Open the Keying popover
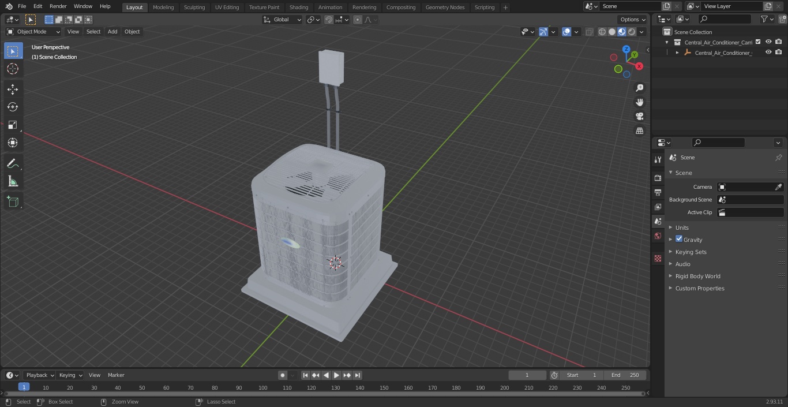Viewport: 788px width, 407px height. [x=70, y=375]
